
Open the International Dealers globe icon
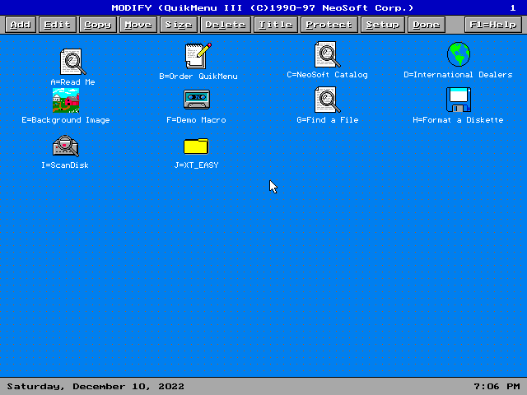(459, 54)
